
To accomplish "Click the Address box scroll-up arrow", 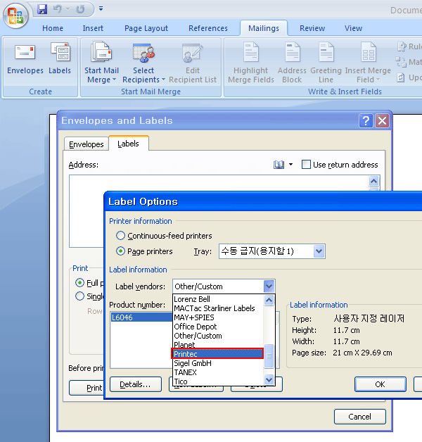I will 374,181.
